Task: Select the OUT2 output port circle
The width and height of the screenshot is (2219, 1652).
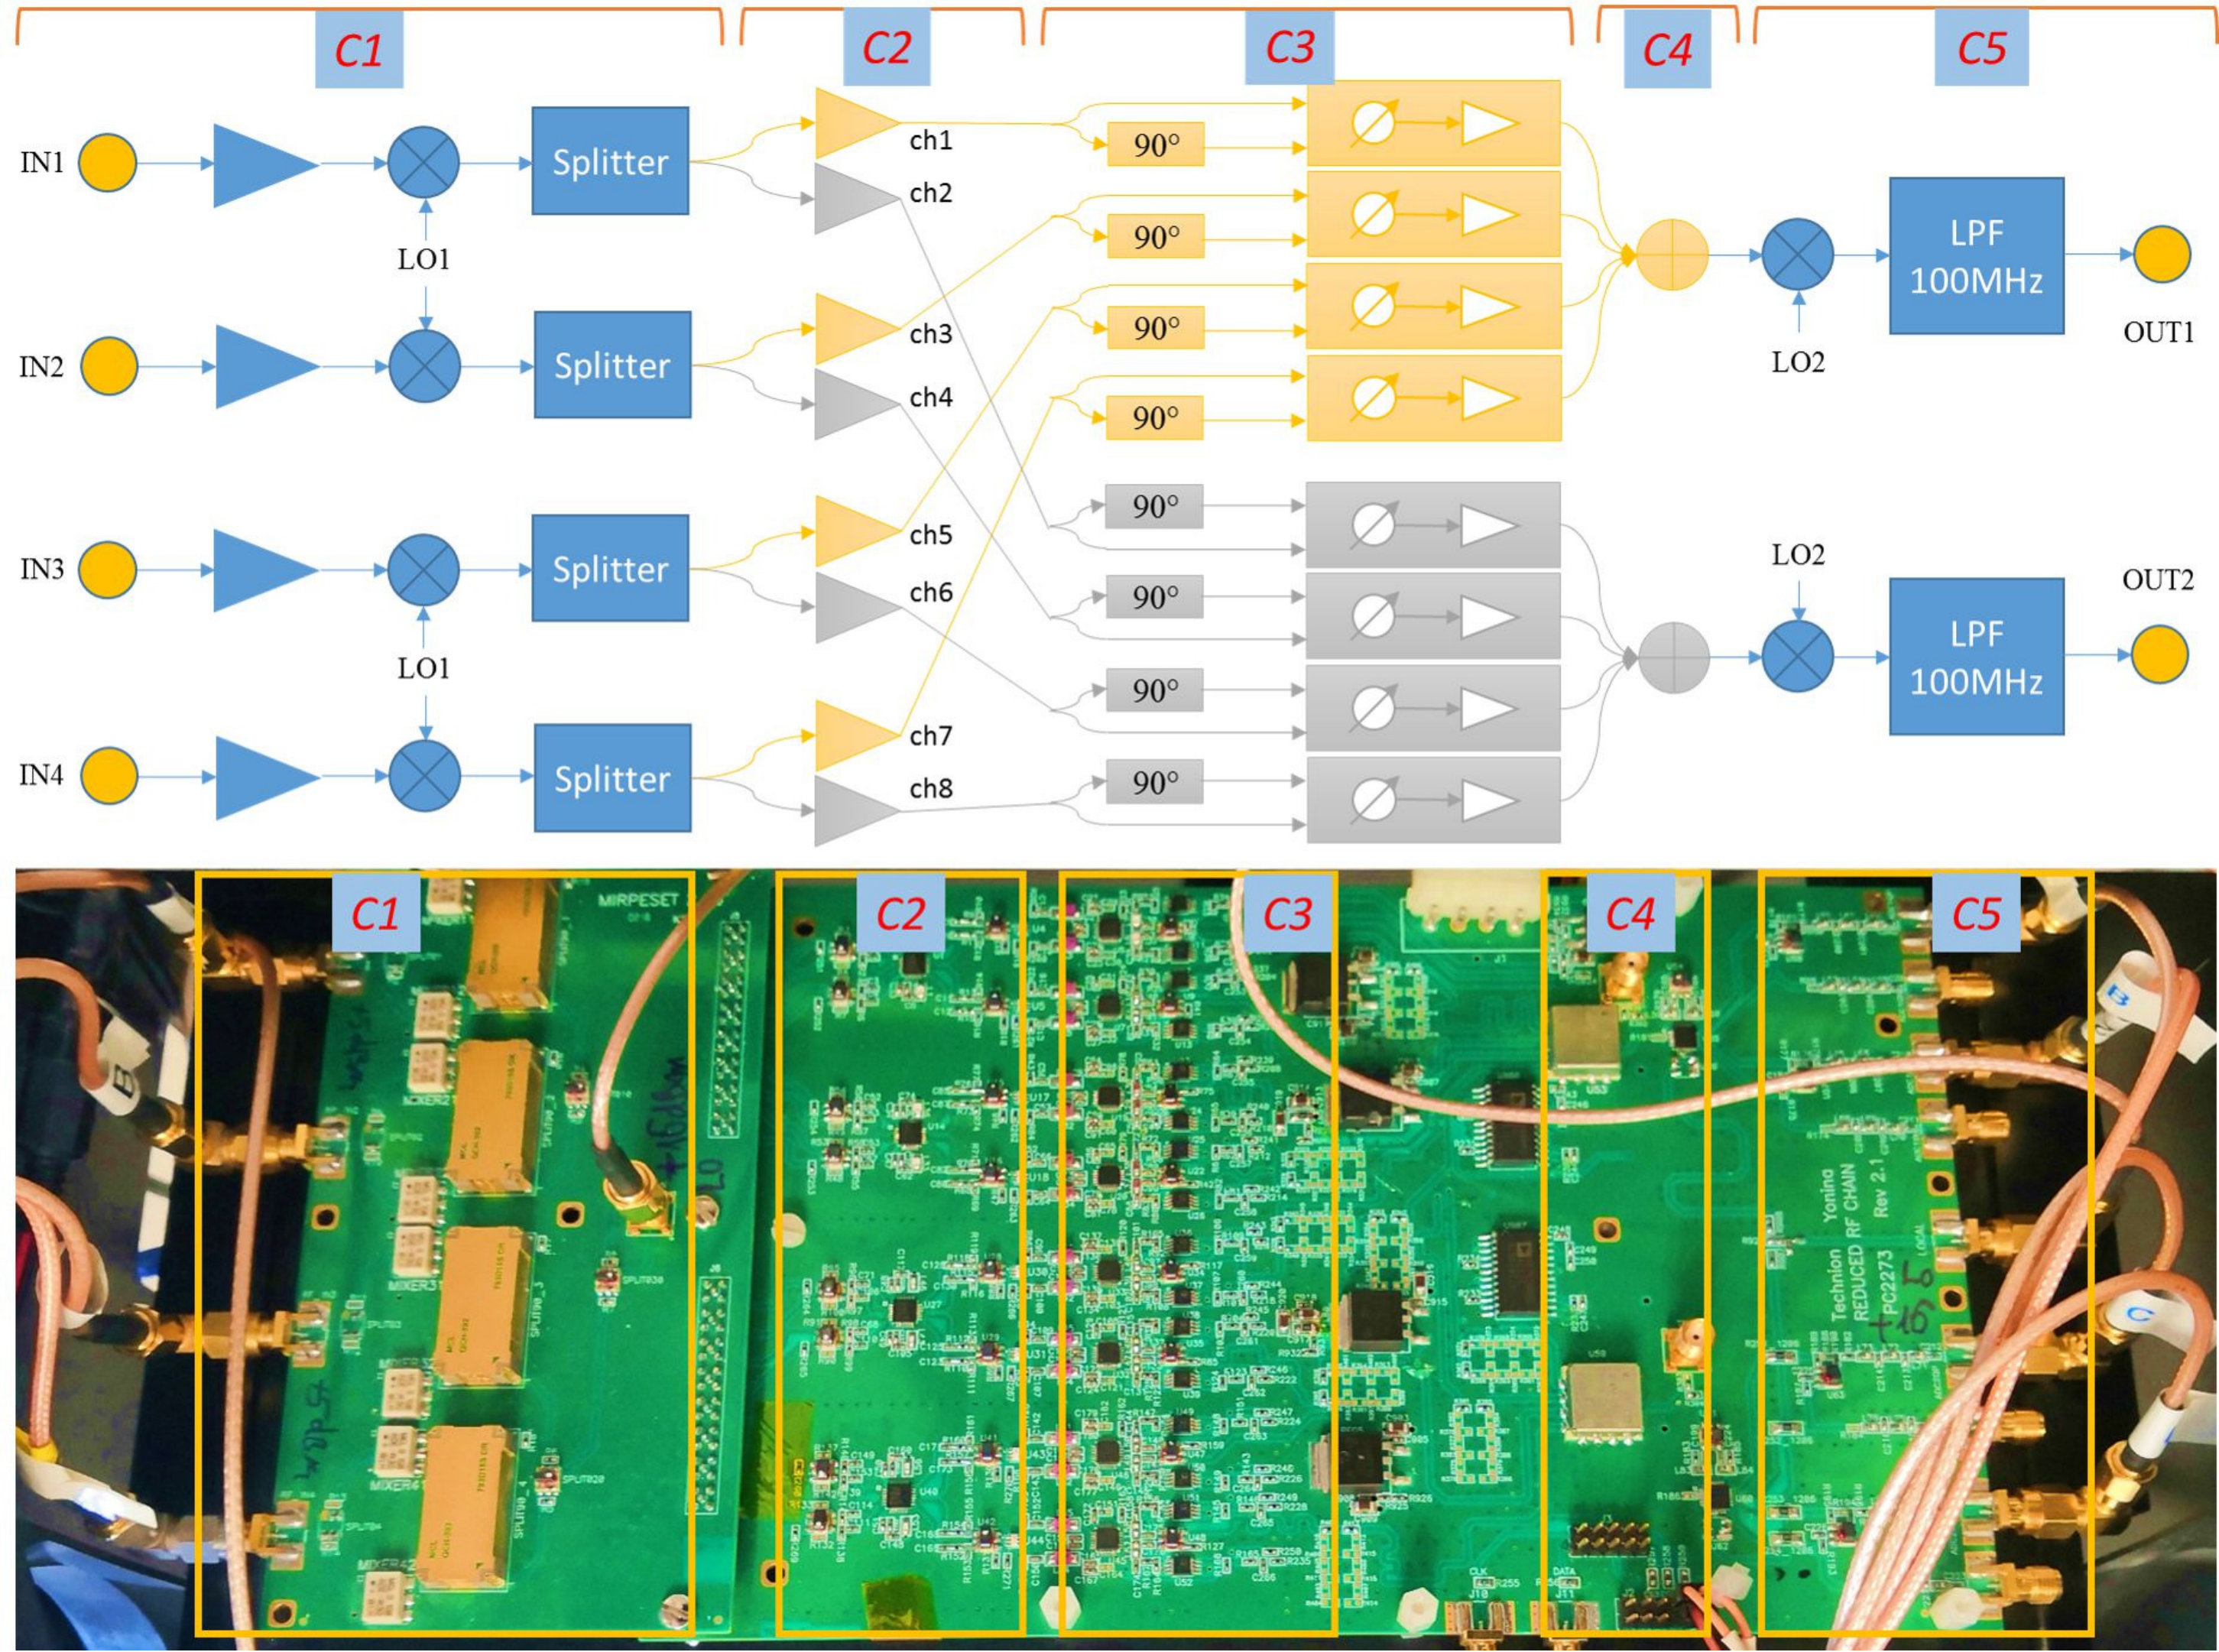Action: tap(2160, 655)
